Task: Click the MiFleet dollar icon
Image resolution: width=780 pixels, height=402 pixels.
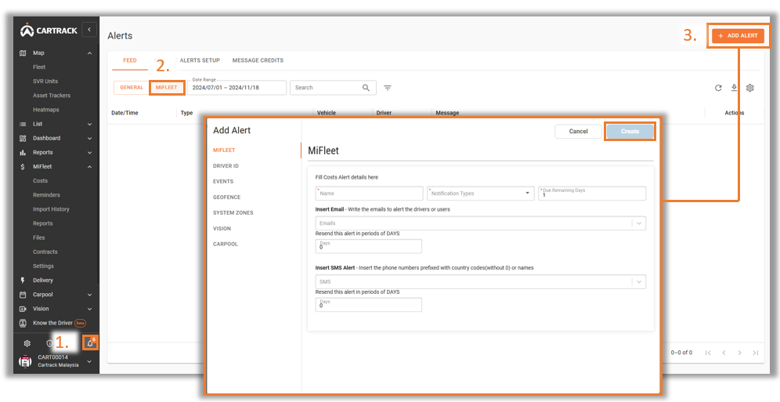Action: [x=23, y=167]
